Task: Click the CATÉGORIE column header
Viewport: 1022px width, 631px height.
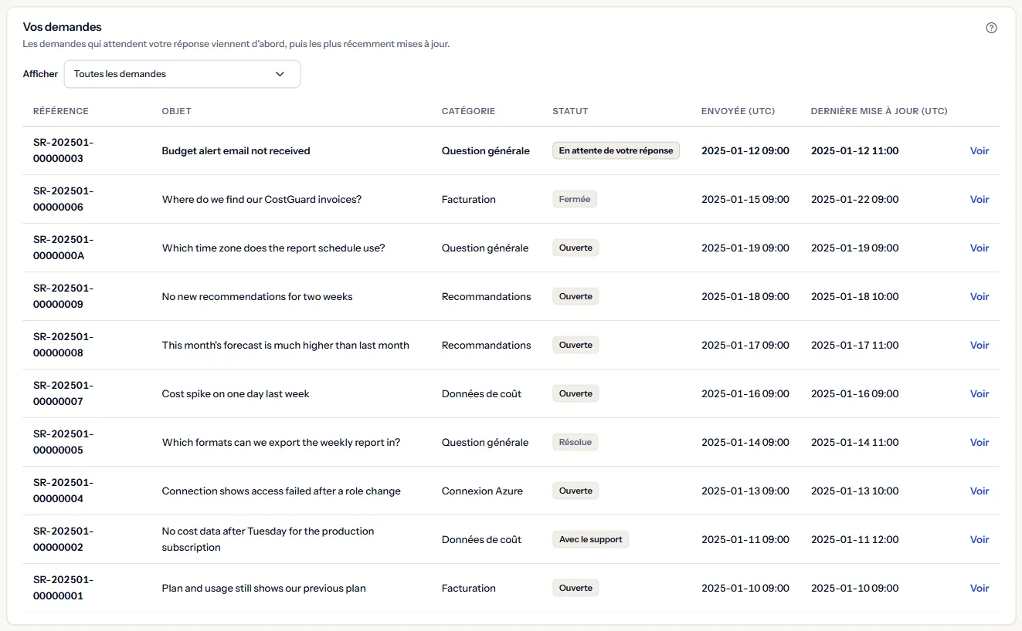Action: 468,111
